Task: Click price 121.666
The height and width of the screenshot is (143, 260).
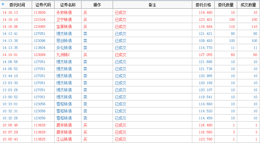Action: (206, 62)
